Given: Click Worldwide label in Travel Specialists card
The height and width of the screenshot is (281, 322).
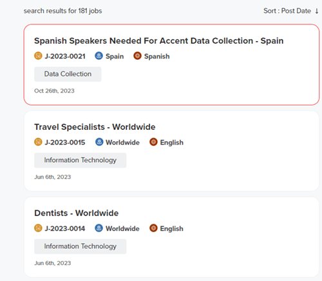Looking at the screenshot, I should point(122,143).
